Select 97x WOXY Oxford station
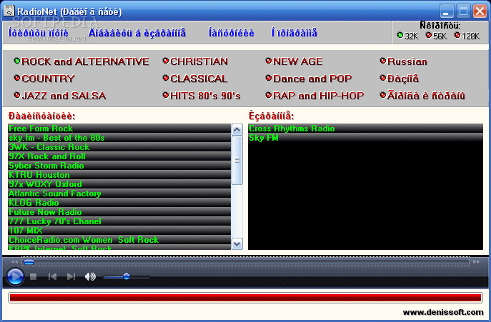491x322 pixels. coord(119,184)
